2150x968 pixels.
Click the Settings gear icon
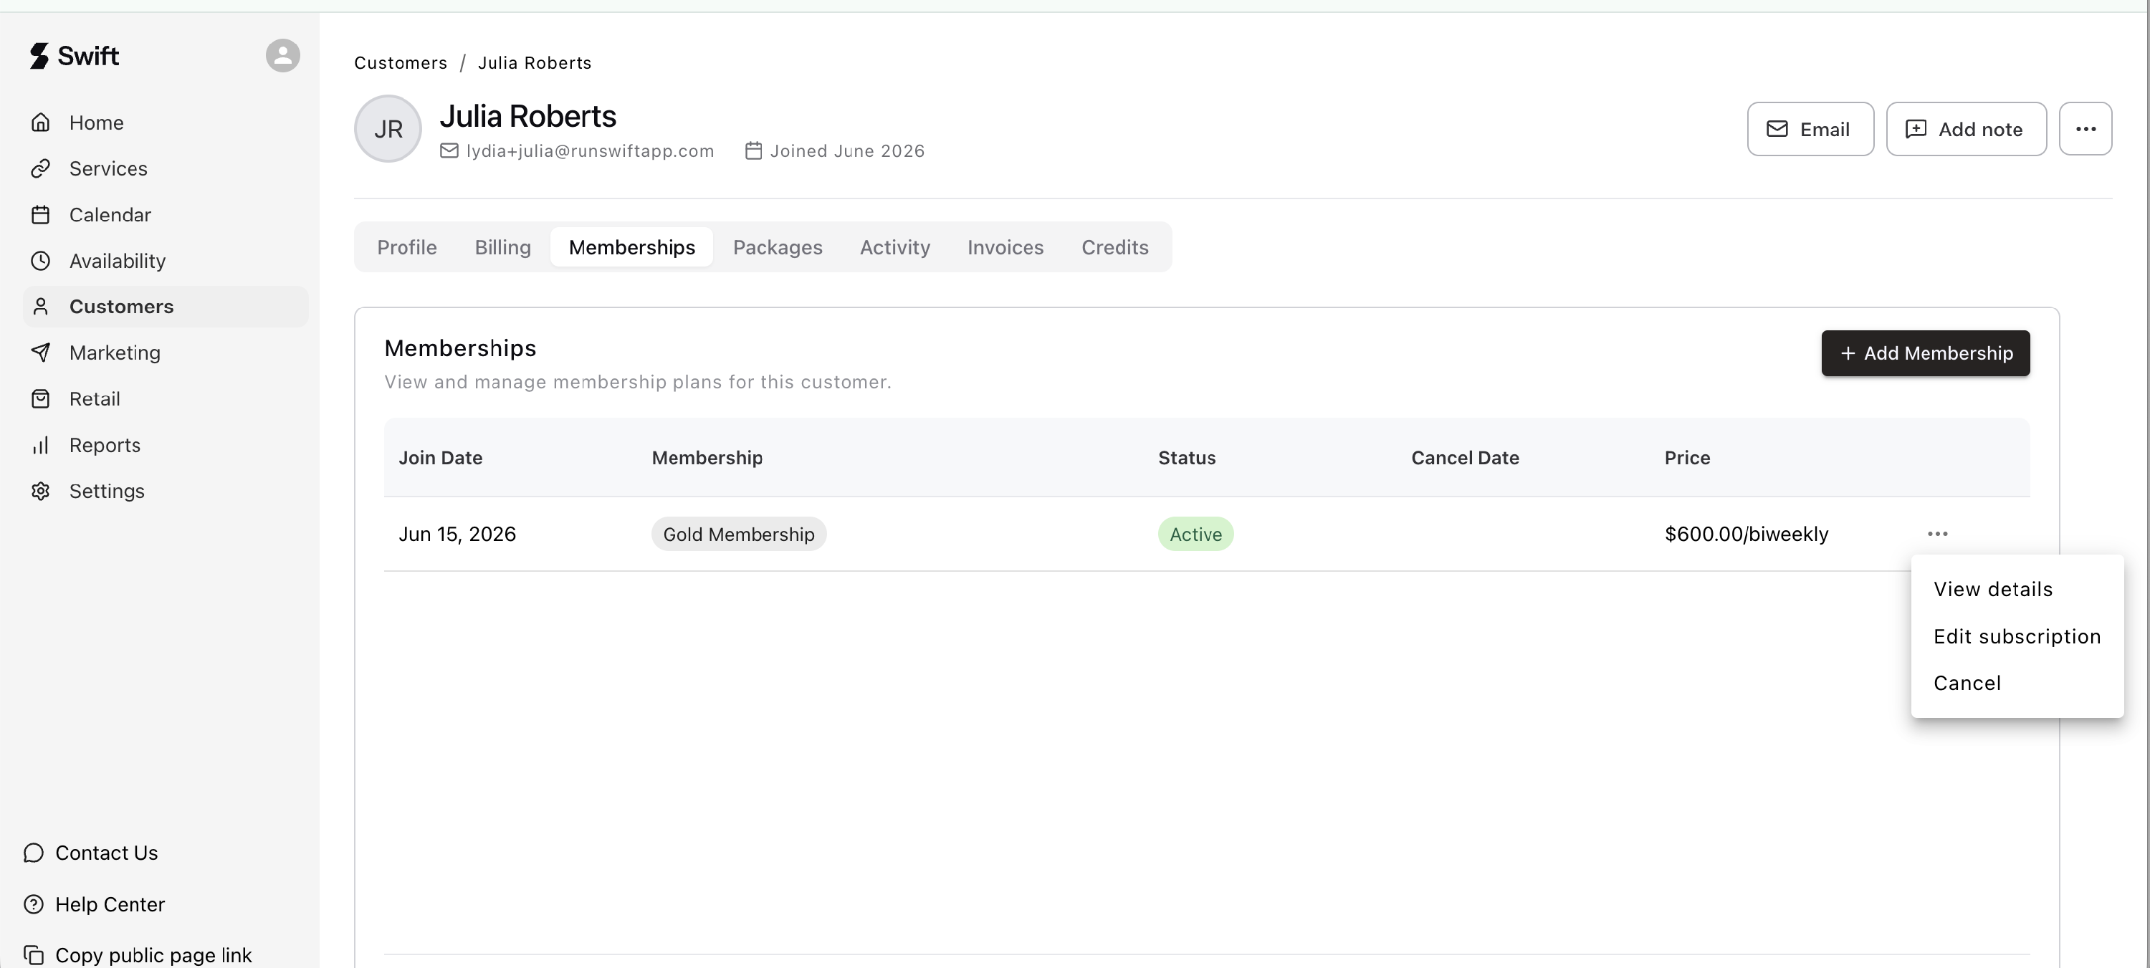[40, 491]
